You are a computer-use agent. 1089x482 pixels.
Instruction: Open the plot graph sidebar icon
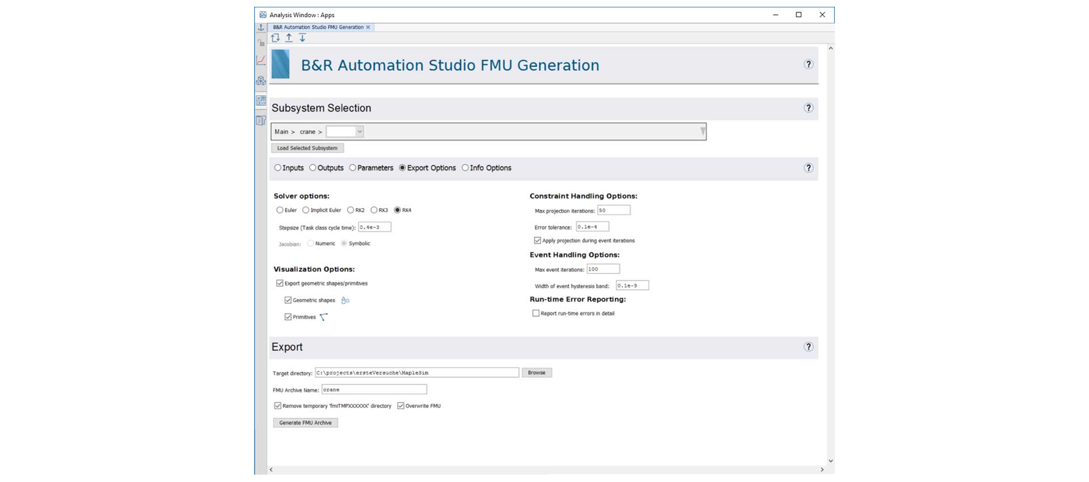click(x=261, y=60)
